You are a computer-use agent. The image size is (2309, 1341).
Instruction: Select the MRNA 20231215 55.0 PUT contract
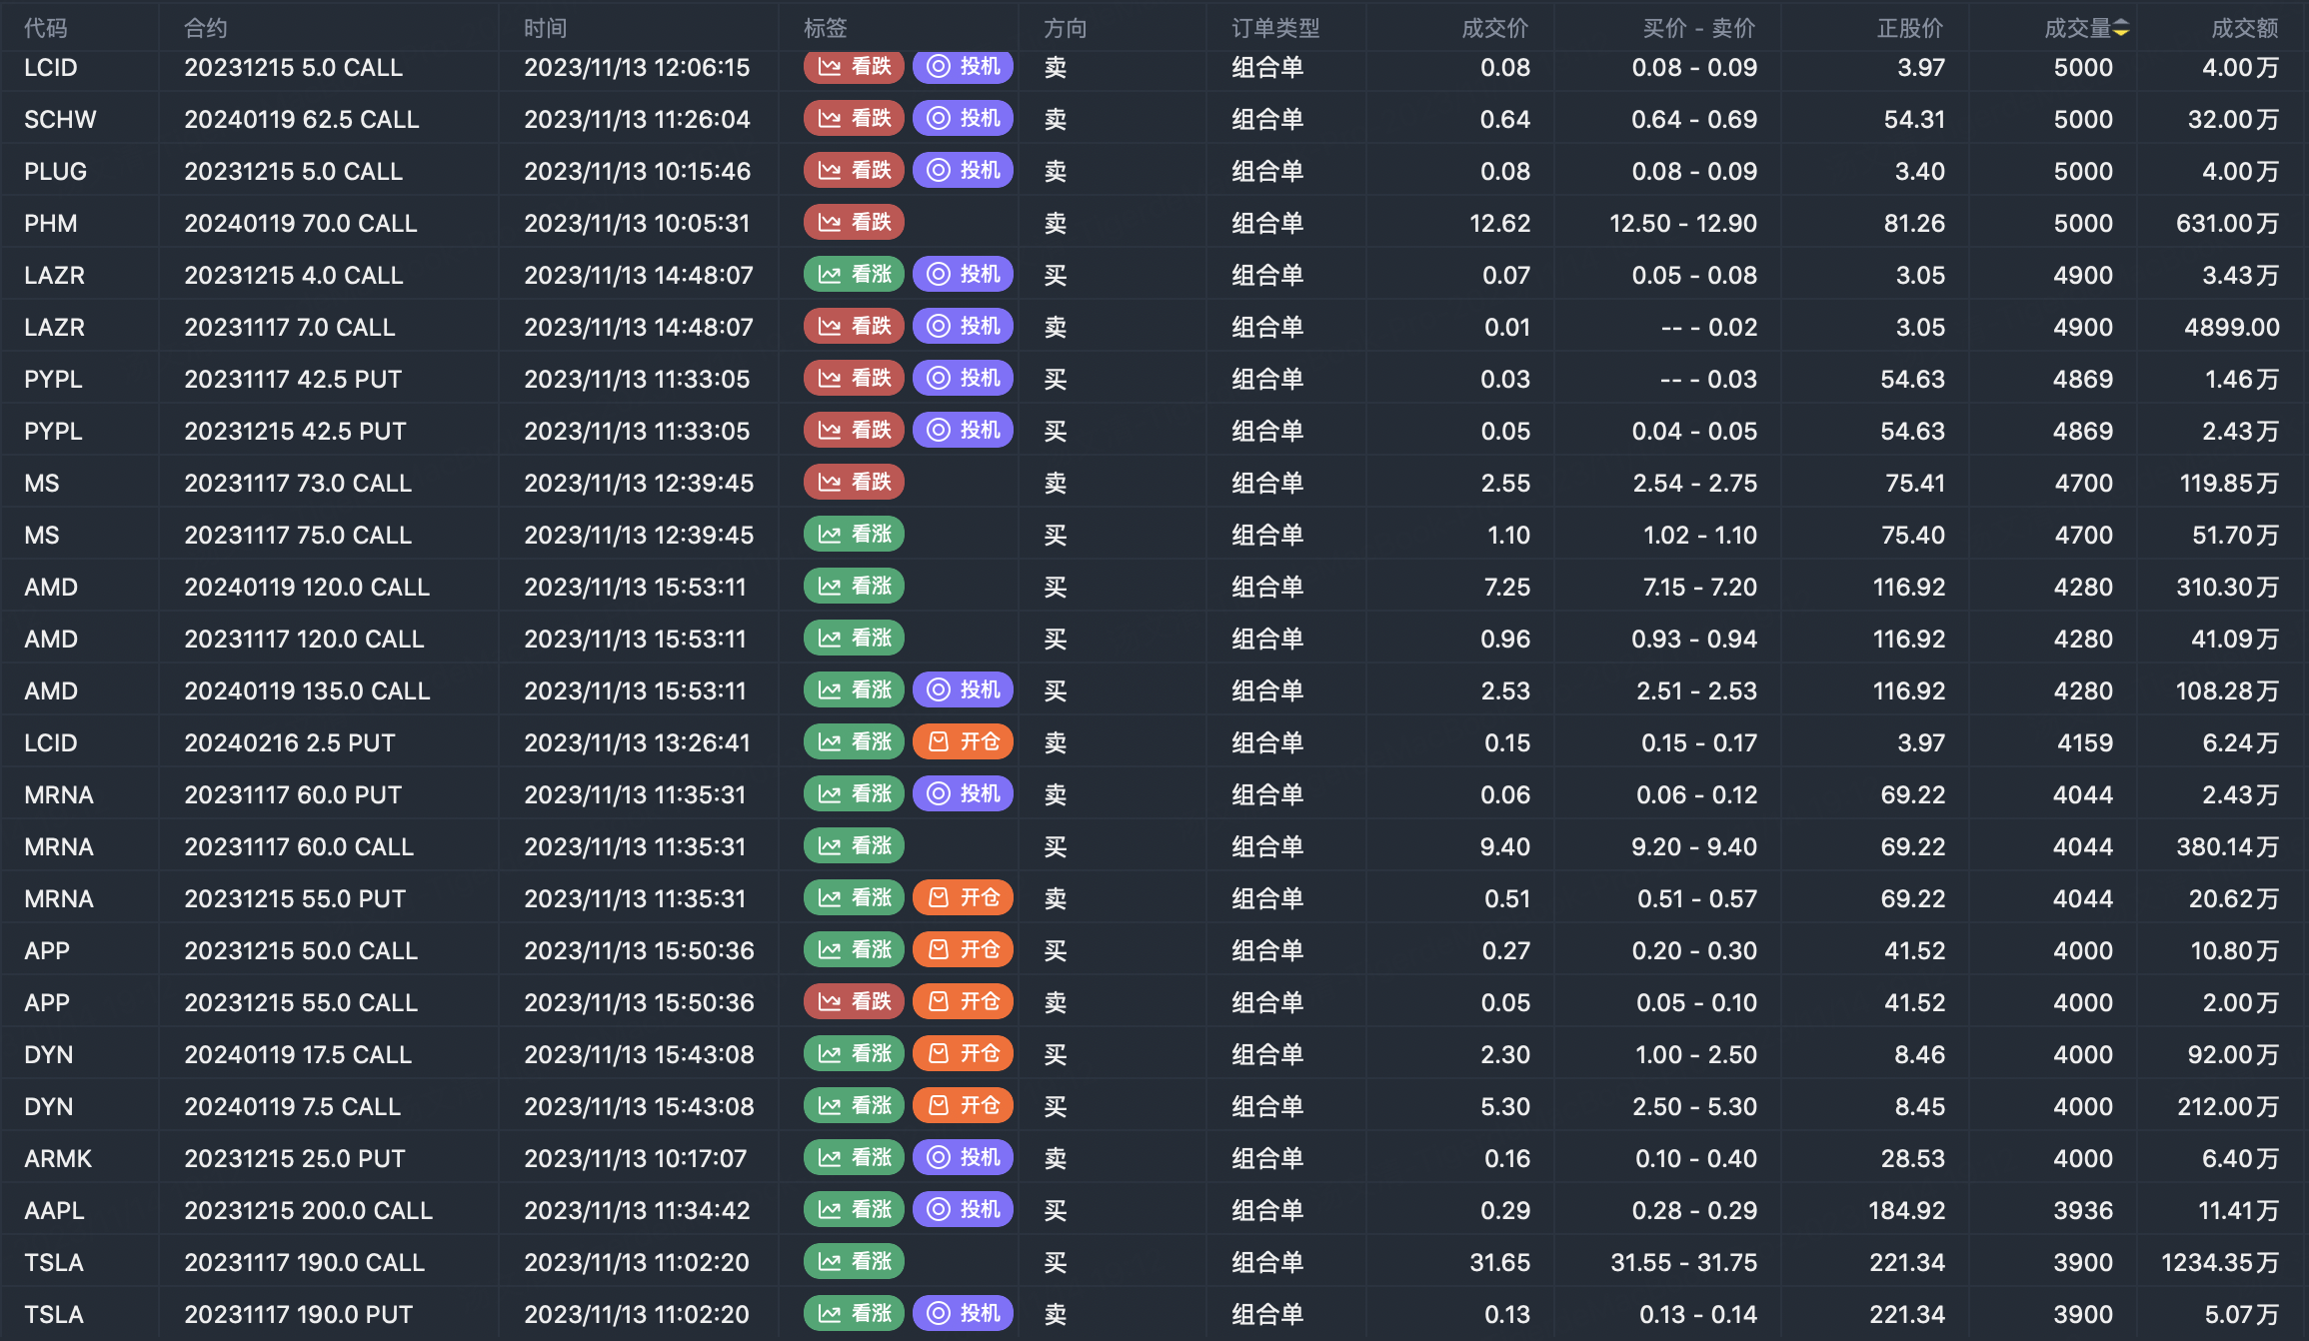tap(295, 898)
